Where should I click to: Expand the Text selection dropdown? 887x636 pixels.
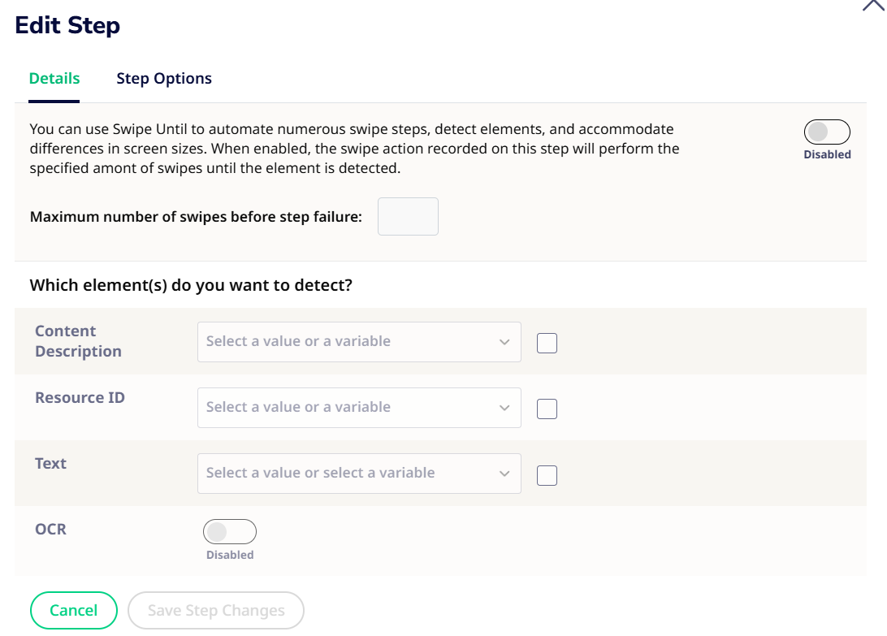(359, 473)
